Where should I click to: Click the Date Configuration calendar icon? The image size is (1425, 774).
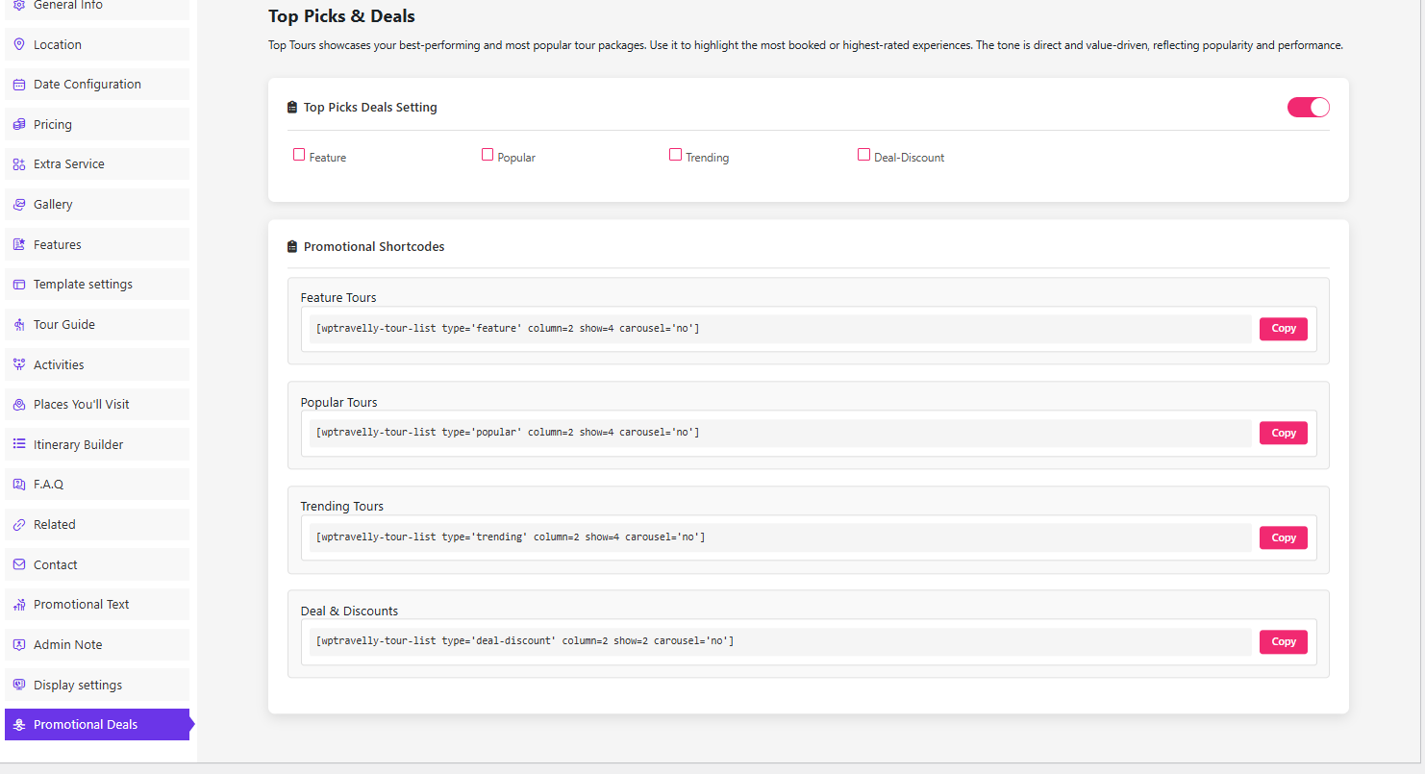tap(19, 85)
